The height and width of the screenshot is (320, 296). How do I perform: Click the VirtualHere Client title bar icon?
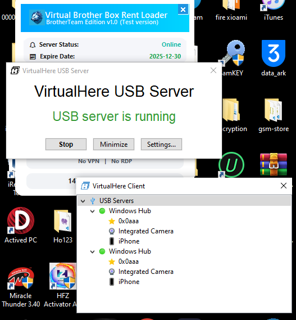click(85, 186)
